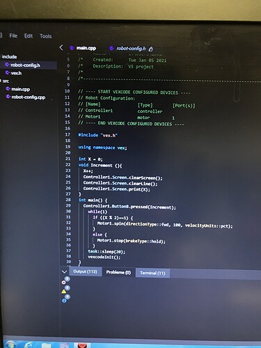The image size is (261, 348).
Task: Collapse the file sidebar with the left chevron
Action: [x=61, y=47]
